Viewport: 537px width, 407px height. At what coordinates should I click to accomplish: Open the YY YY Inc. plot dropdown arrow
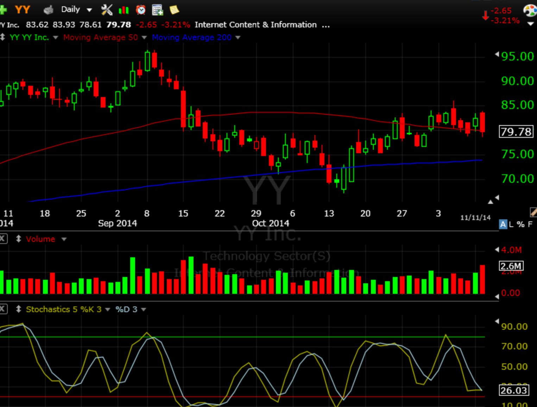coord(55,37)
